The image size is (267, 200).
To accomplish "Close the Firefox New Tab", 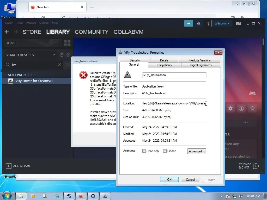I will 82,7.
